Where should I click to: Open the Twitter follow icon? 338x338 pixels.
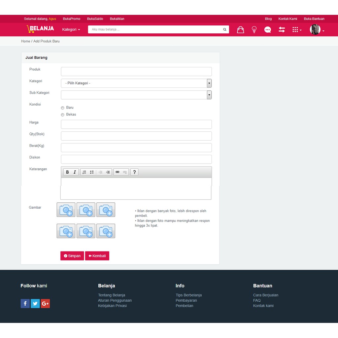click(x=35, y=304)
